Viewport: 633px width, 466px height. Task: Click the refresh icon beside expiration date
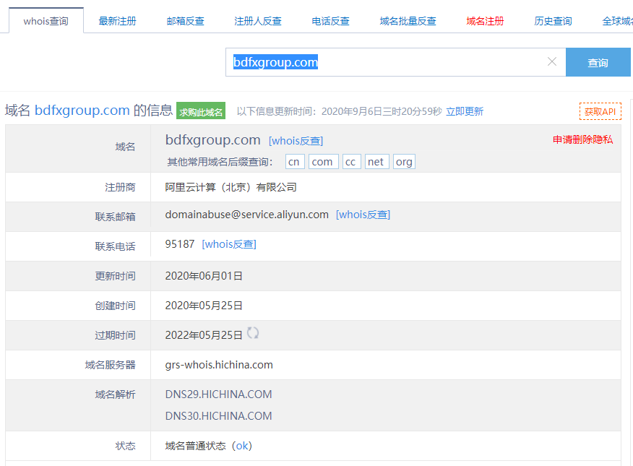[253, 333]
